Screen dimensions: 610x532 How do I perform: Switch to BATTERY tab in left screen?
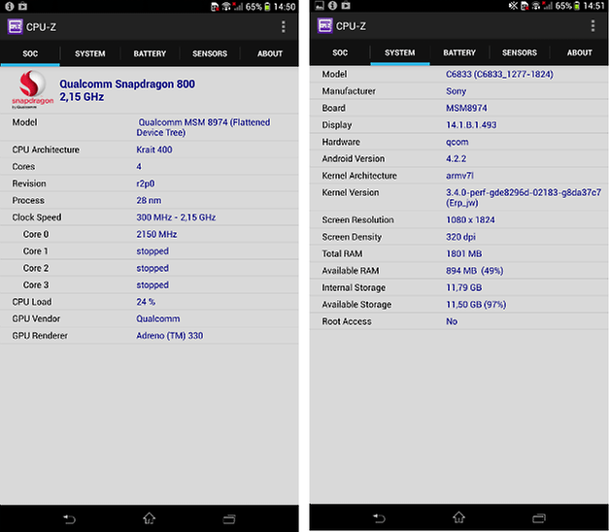point(150,53)
